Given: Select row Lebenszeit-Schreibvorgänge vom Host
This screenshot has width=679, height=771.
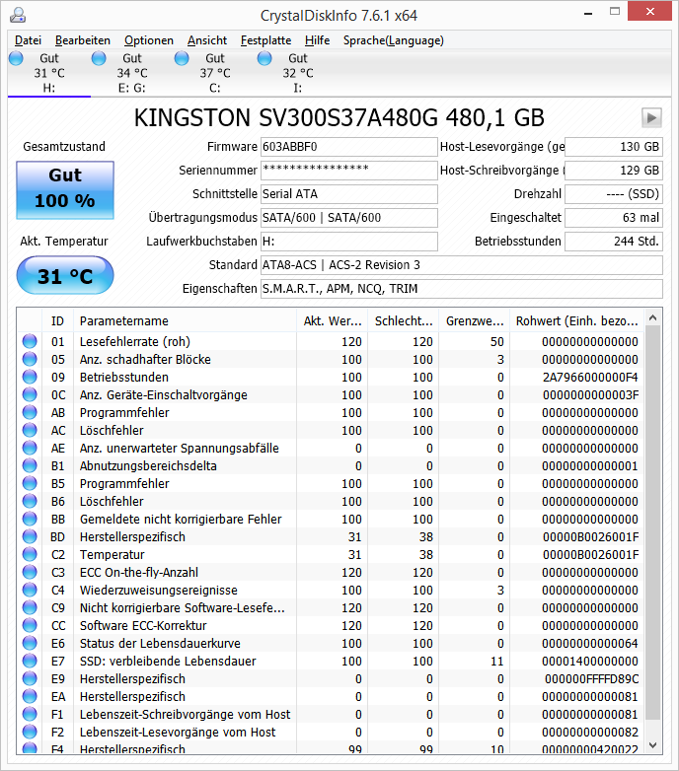Looking at the screenshot, I should [331, 714].
